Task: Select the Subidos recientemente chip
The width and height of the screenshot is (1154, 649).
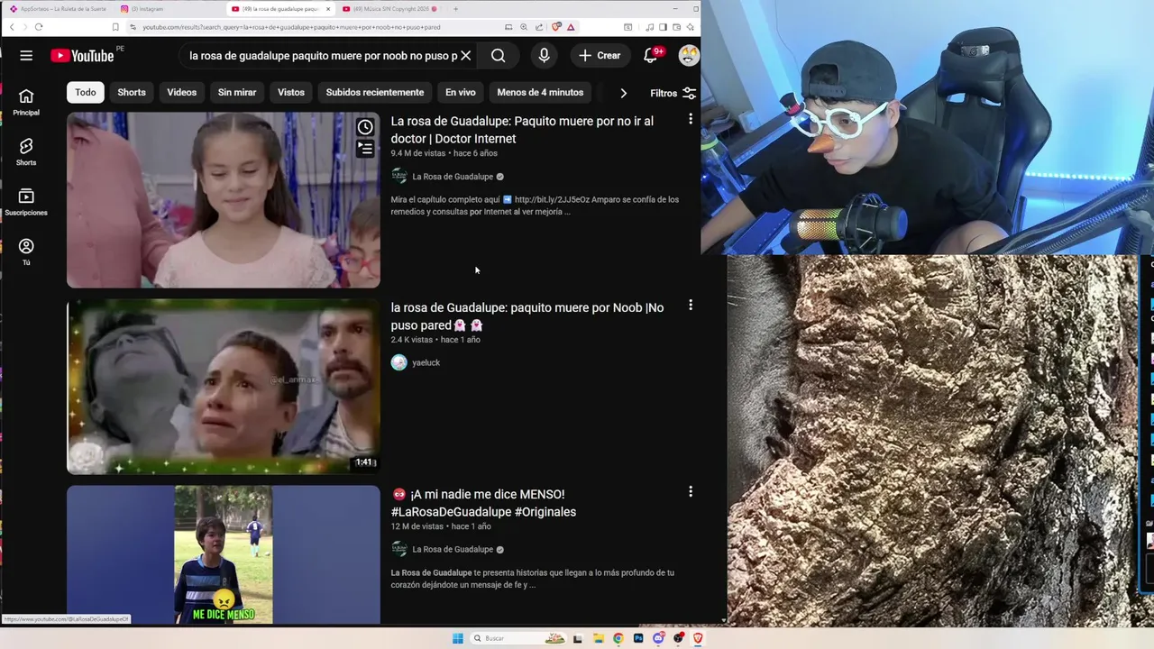Action: pyautogui.click(x=375, y=92)
